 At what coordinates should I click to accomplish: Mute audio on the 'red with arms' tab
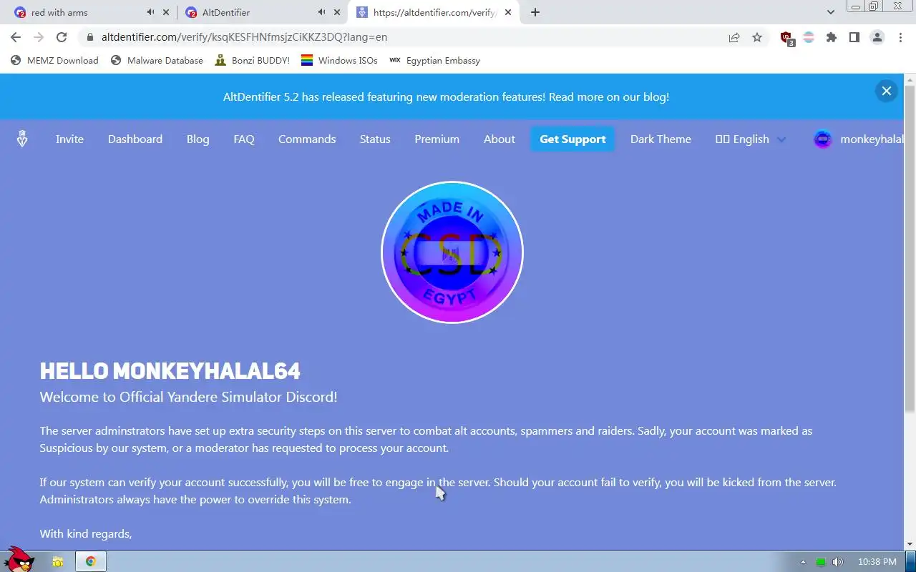[150, 12]
